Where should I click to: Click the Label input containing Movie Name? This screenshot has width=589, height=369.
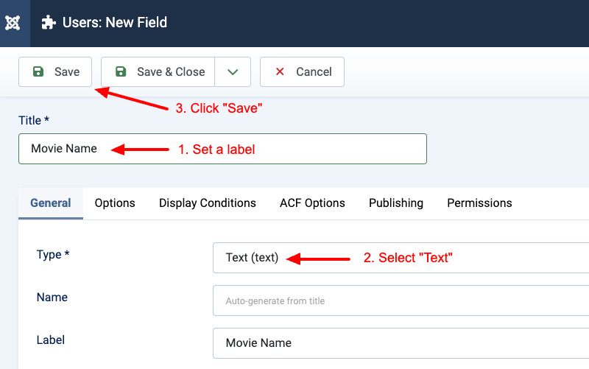(x=401, y=343)
